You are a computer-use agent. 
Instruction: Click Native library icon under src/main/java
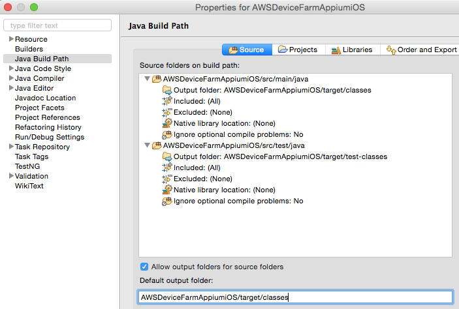pos(167,123)
